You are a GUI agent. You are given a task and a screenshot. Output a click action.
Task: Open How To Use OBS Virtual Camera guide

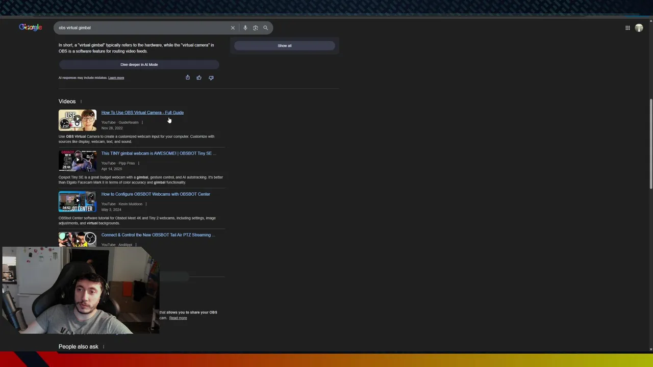pos(142,113)
